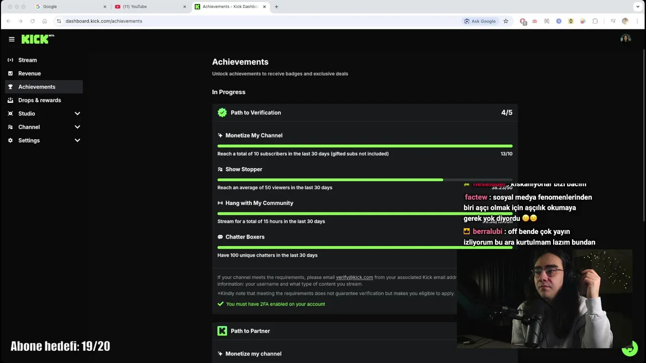Open the Stream sidebar item

(28, 60)
